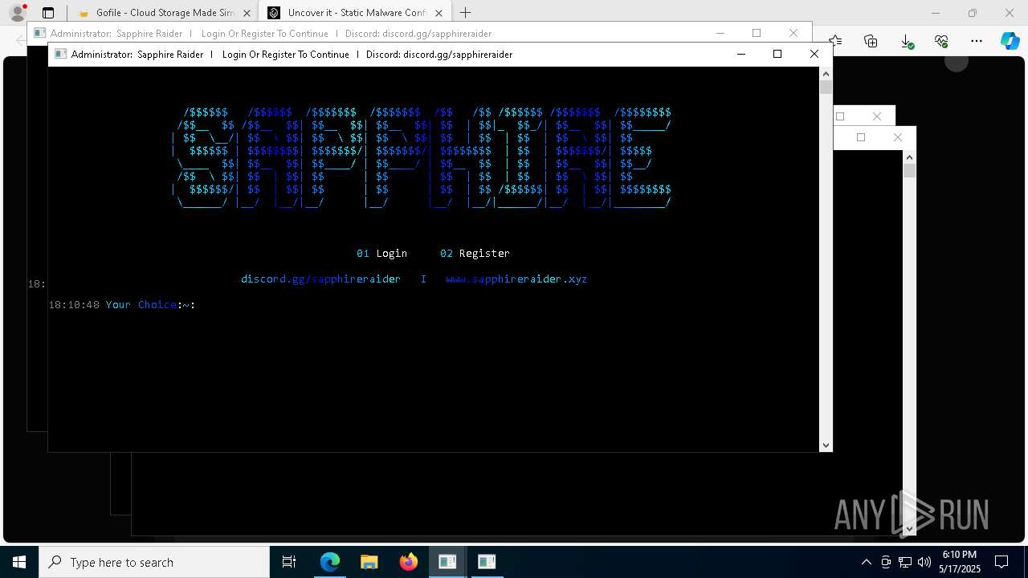
Task: Minimize the Edge browser window
Action: [x=935, y=13]
